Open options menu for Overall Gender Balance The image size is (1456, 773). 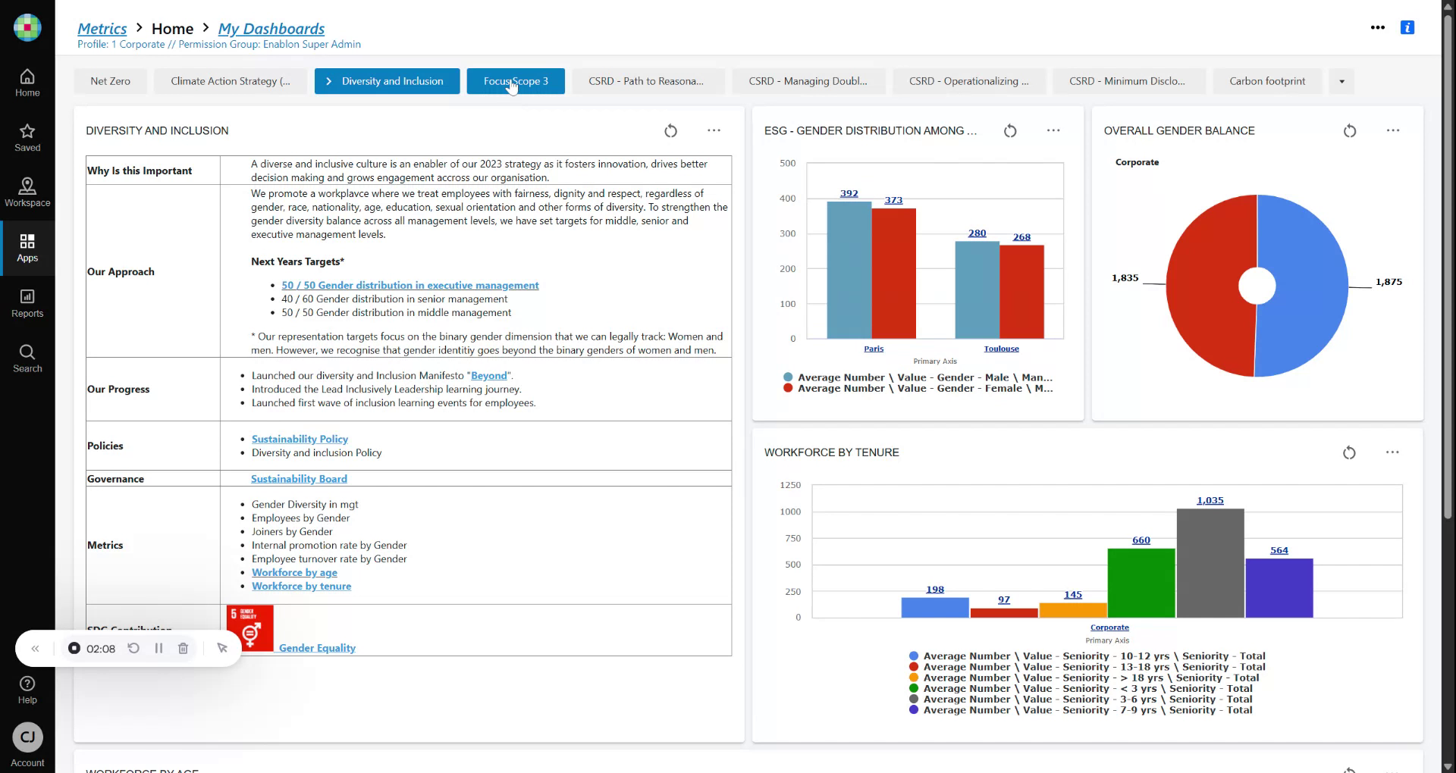(x=1393, y=131)
